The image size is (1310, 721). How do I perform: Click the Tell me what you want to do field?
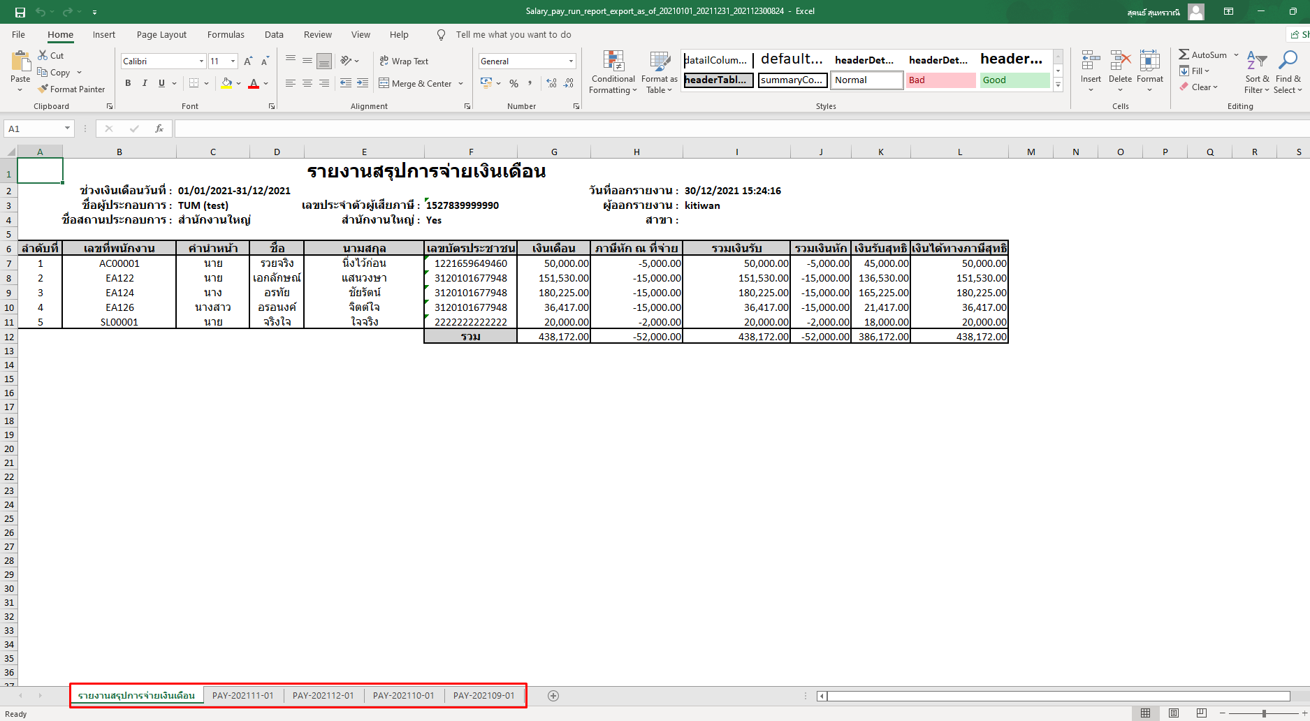pos(514,34)
